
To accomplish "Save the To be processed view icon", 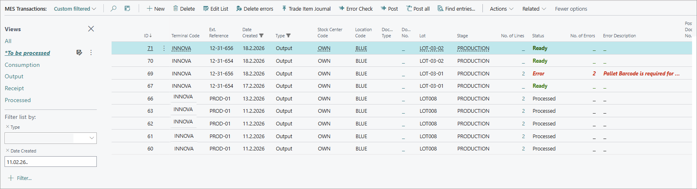I will (x=79, y=52).
